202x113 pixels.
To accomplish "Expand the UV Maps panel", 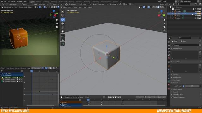I will pyautogui.click(x=175, y=75).
